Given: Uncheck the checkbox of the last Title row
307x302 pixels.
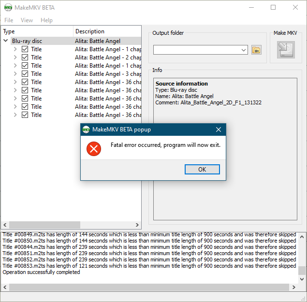Looking at the screenshot, I should [x=25, y=115].
